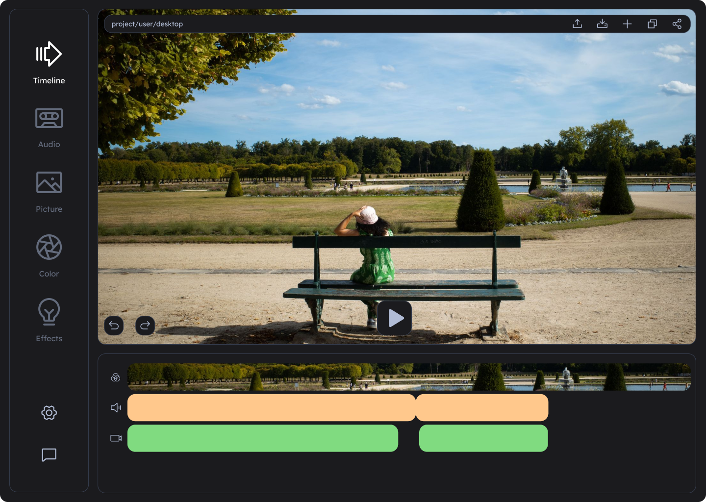Screen dimensions: 706x502
Task: Switch to the Audio section
Action: [49, 128]
